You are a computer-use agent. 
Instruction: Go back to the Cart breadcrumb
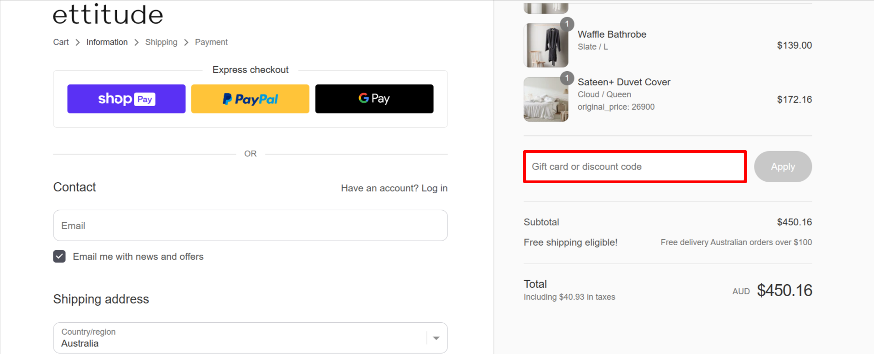click(61, 42)
